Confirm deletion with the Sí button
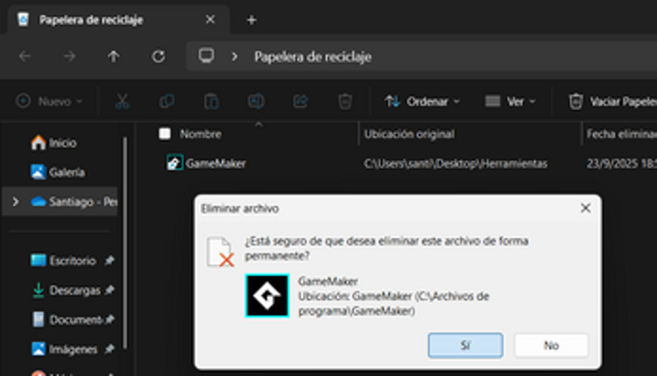 (465, 345)
